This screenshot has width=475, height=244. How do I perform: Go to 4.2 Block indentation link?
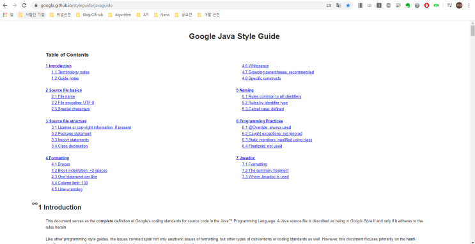[79, 171]
